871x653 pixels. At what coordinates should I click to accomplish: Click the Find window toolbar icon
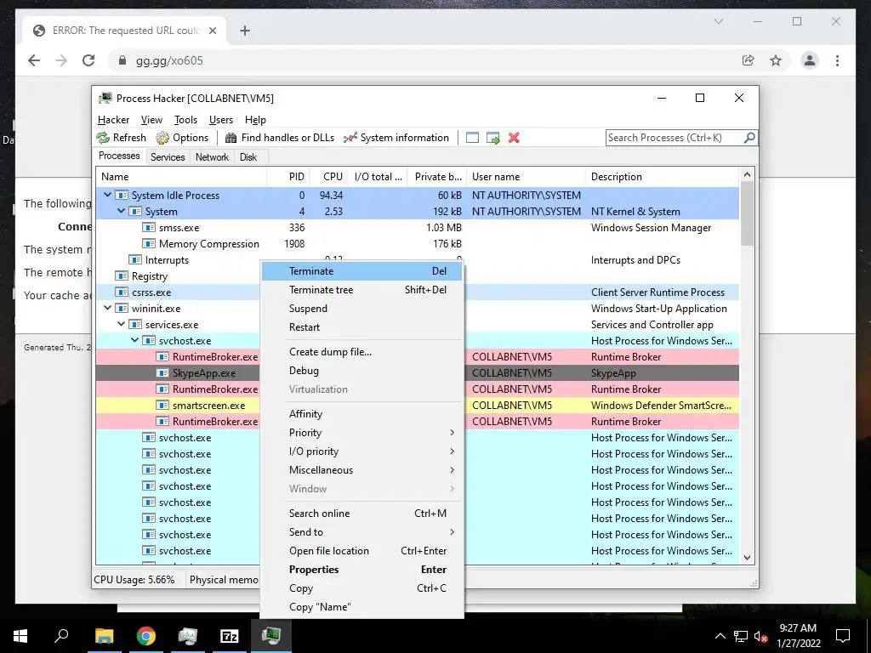(472, 138)
